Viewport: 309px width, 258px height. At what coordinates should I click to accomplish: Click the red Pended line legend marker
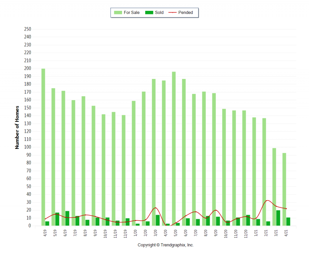coord(172,13)
